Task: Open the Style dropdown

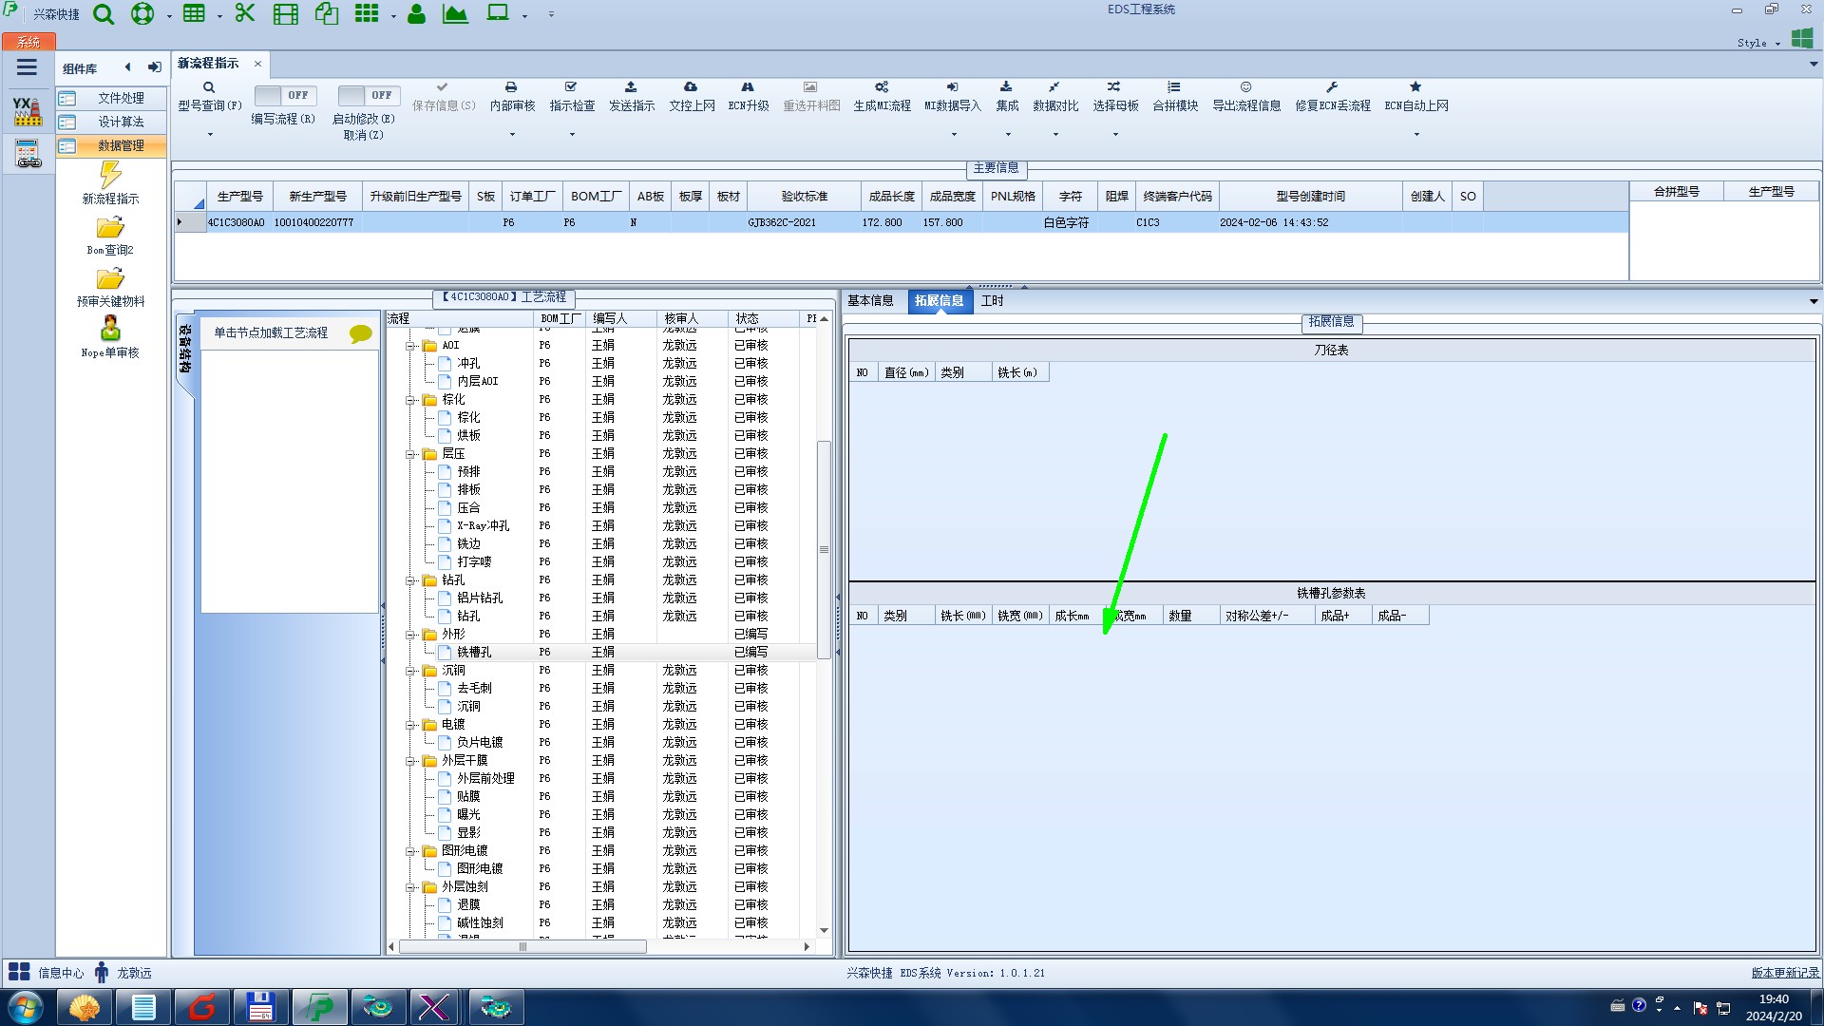Action: (1758, 43)
